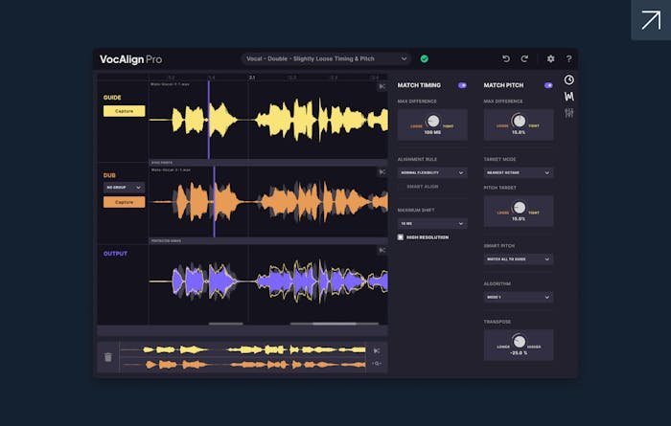Click the Pitch Target knob
The image size is (671, 426).
[x=520, y=208]
